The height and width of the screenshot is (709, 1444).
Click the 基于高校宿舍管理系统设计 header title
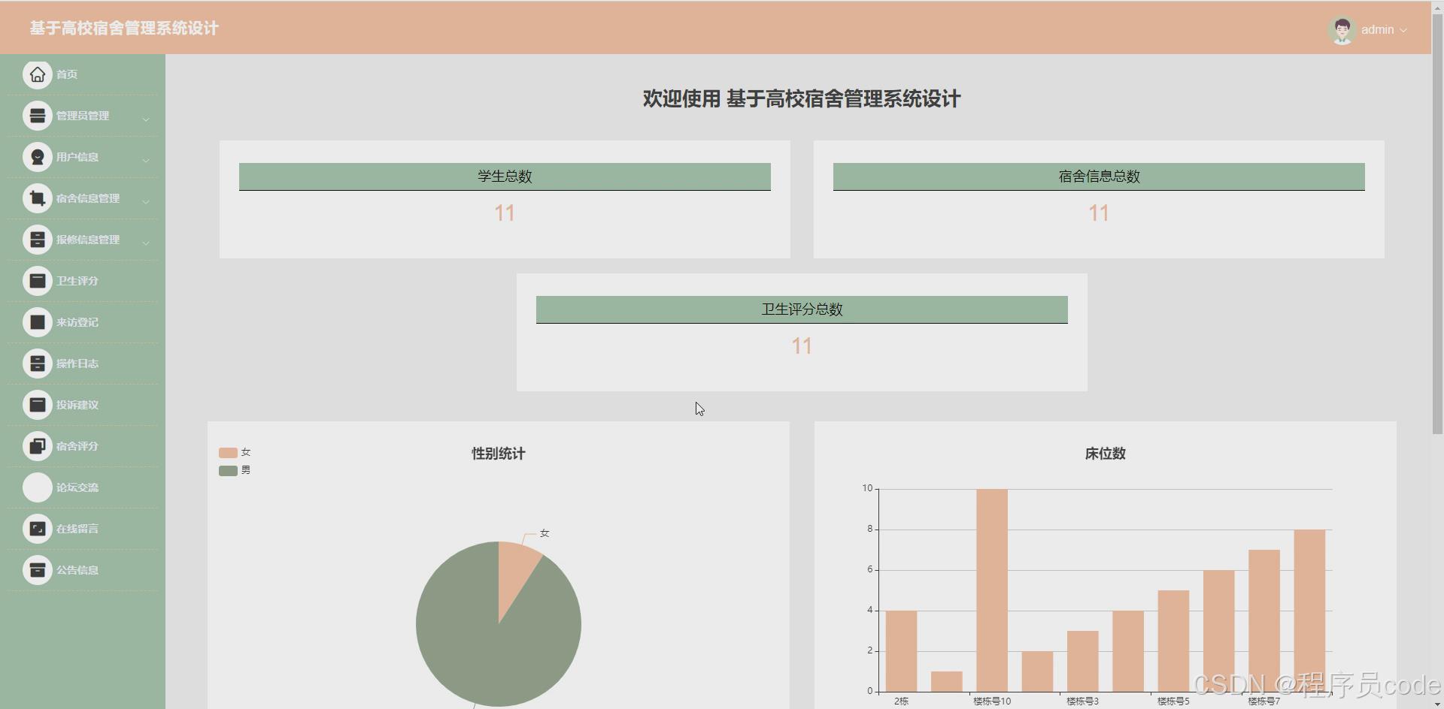click(x=124, y=29)
